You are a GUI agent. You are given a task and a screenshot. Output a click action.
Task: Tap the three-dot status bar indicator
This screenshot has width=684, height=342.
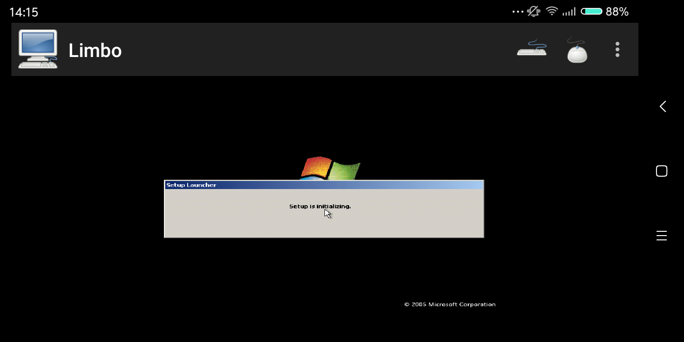pos(518,12)
